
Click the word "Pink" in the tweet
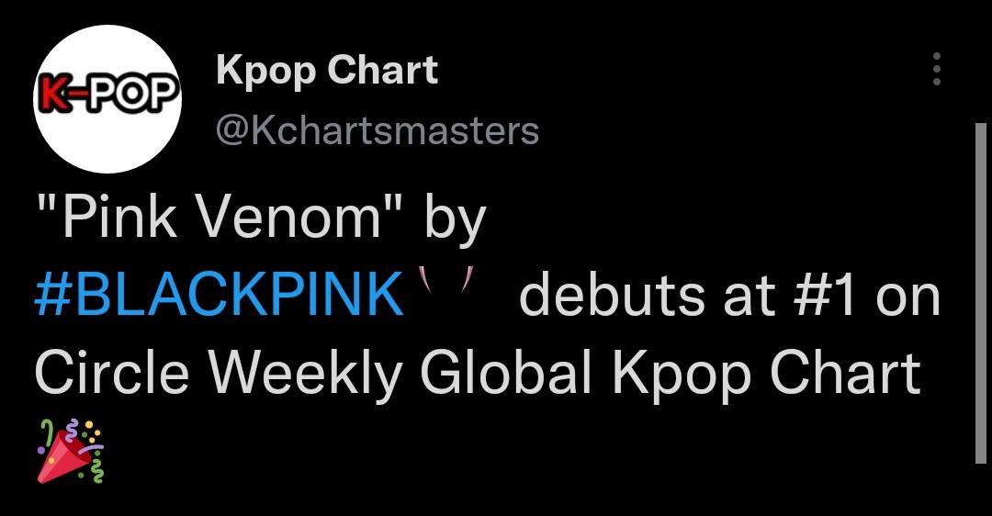[x=121, y=217]
